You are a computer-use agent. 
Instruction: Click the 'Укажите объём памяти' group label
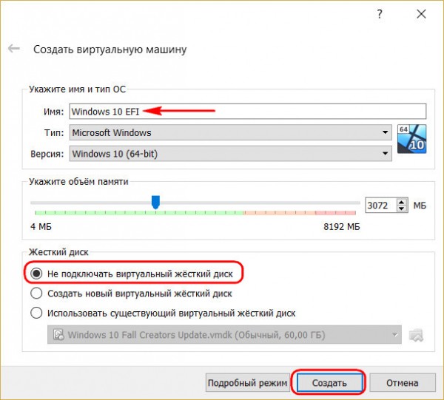coord(78,181)
